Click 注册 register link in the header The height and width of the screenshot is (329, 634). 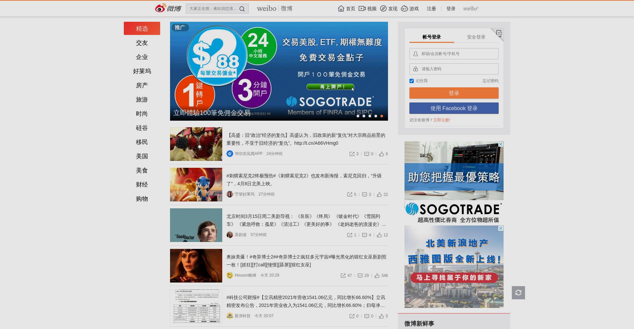click(431, 9)
